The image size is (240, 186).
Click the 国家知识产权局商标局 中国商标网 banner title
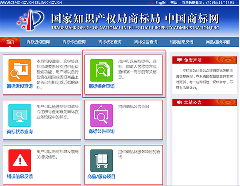click(x=135, y=18)
